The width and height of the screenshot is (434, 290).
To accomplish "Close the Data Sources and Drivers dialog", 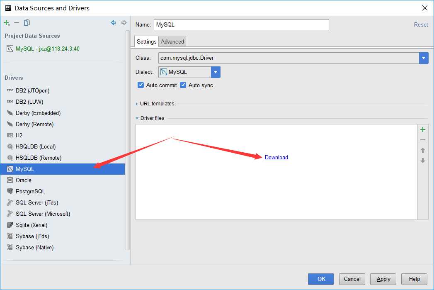I will tap(425, 8).
